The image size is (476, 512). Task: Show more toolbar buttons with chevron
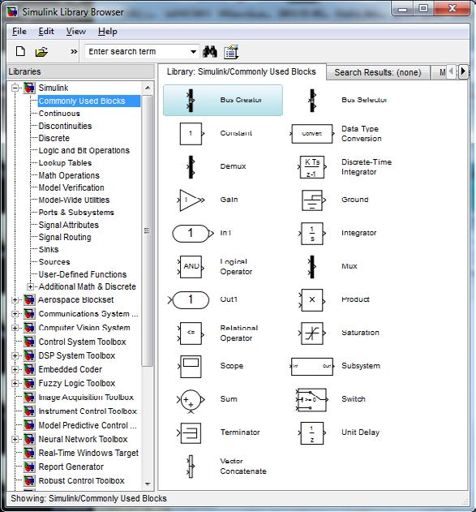(74, 52)
